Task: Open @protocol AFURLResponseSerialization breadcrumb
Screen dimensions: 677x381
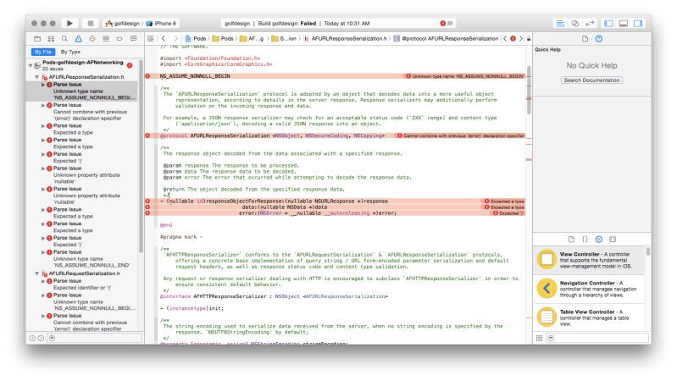Action: [446, 38]
